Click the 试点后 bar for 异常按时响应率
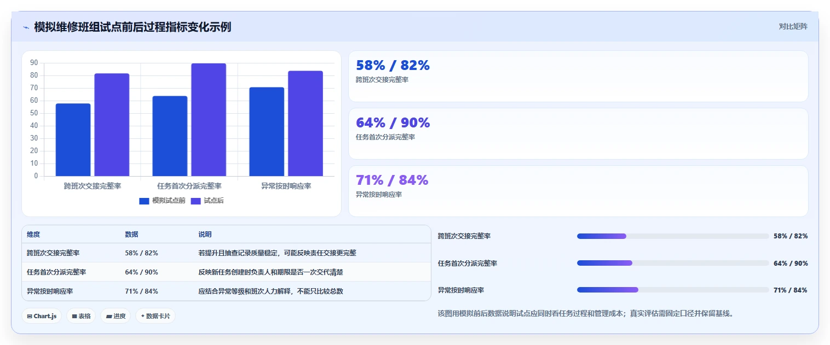 (x=306, y=124)
